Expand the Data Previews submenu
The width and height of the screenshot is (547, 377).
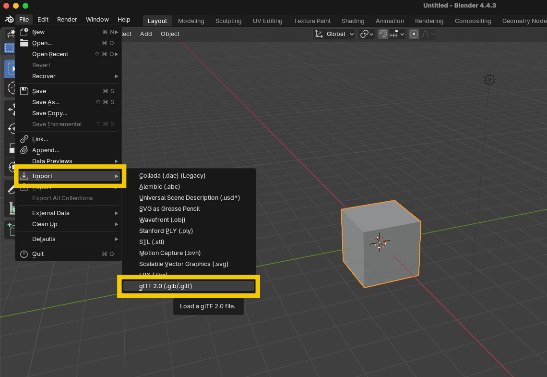click(68, 161)
